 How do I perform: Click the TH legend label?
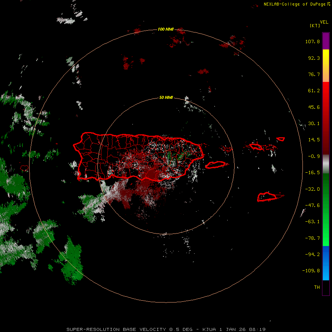tap(317, 287)
